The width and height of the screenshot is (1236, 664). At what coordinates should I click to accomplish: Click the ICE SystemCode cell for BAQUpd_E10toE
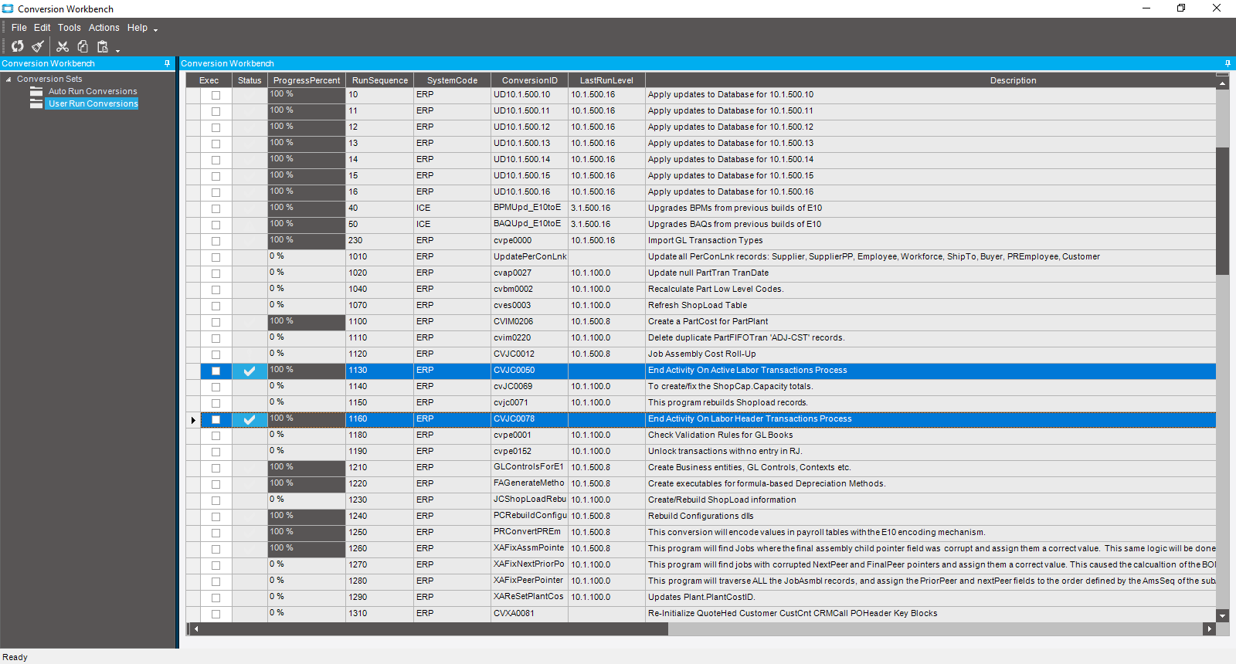452,225
